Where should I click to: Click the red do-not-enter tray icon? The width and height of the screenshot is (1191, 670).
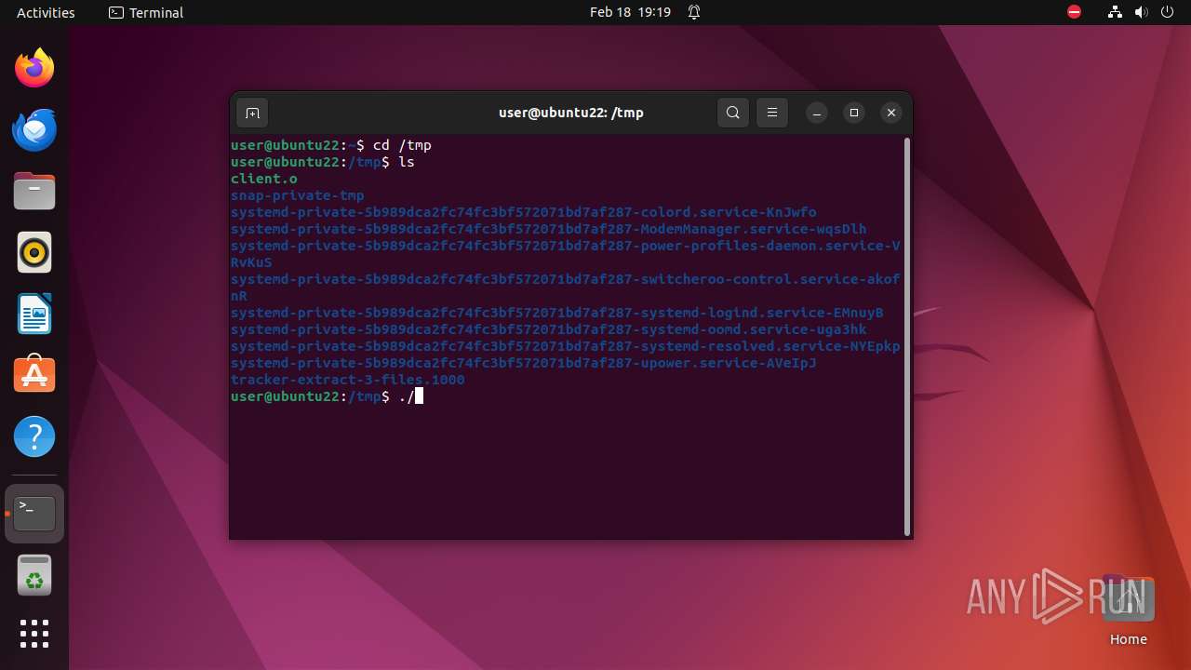click(1075, 12)
